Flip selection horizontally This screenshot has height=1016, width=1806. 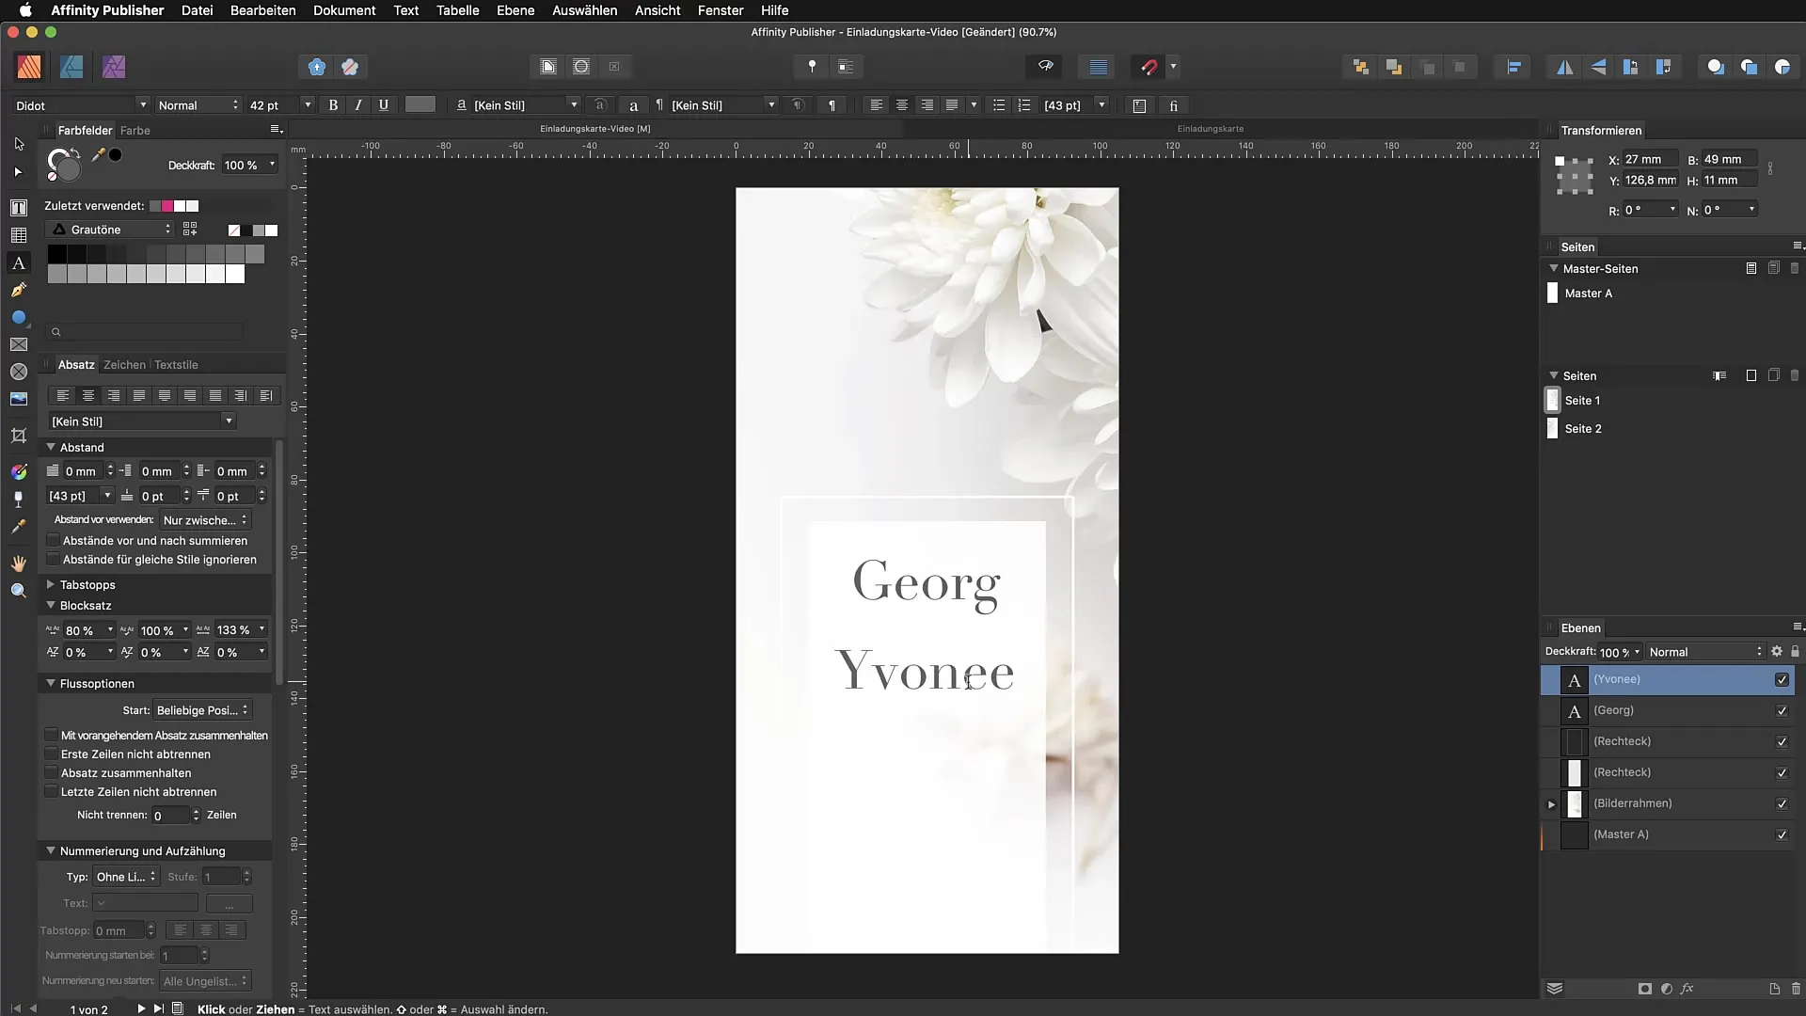[x=1565, y=67]
